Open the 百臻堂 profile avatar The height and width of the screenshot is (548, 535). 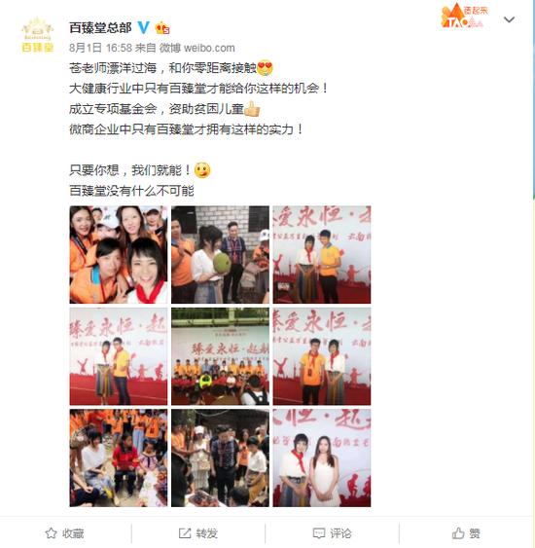(x=37, y=35)
